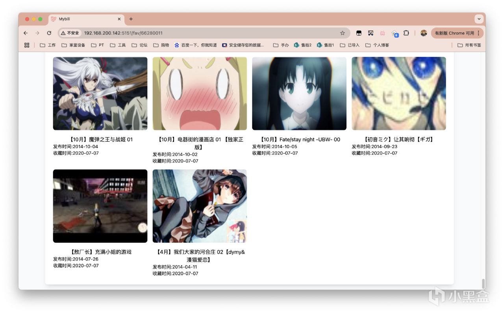504x314 pixels.
Task: Bookmark this page with the star icon
Action: point(343,33)
